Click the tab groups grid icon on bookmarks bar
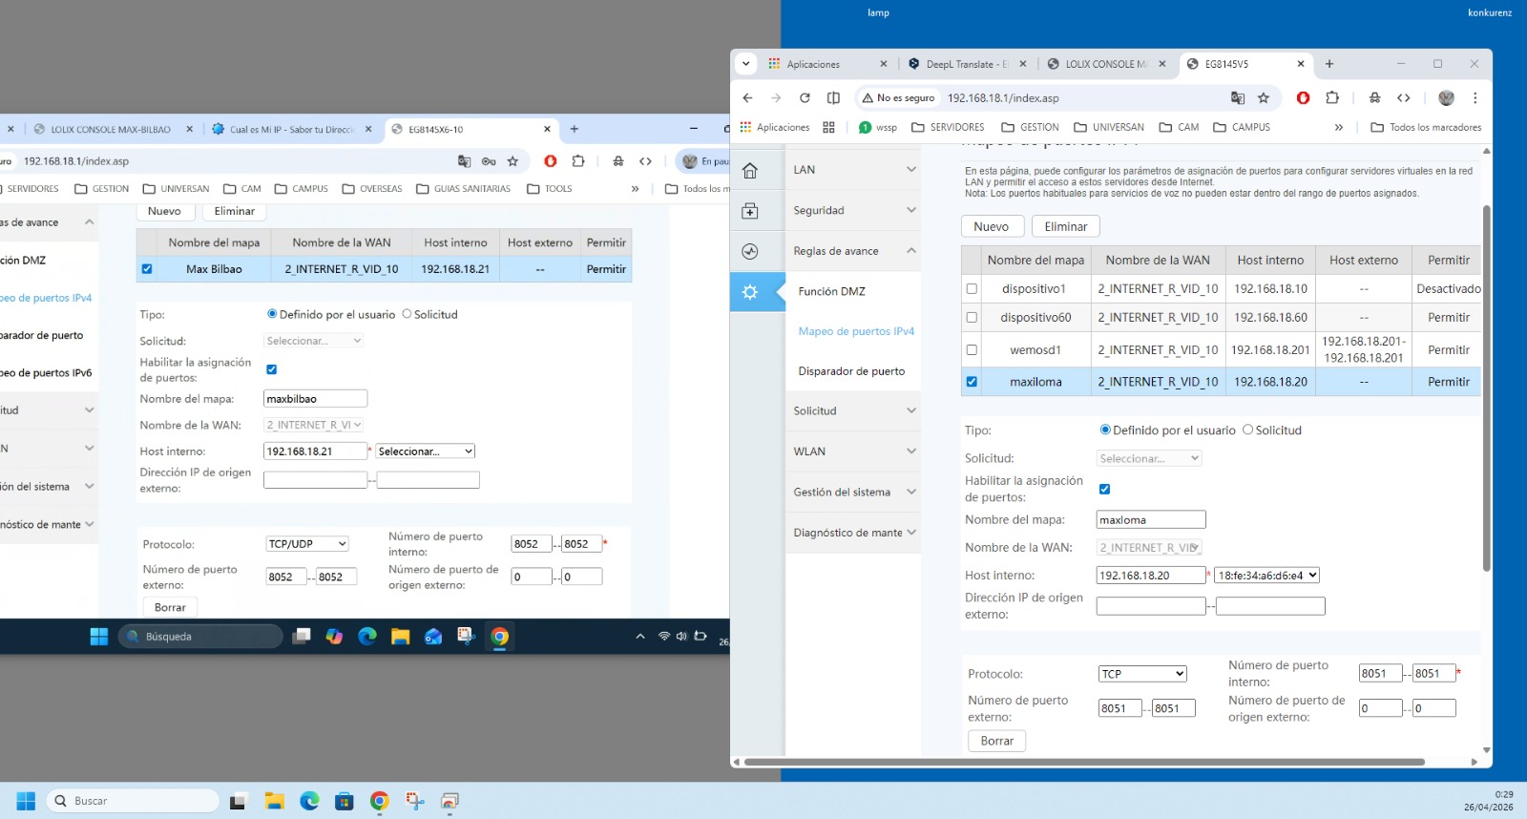 pyautogui.click(x=828, y=127)
